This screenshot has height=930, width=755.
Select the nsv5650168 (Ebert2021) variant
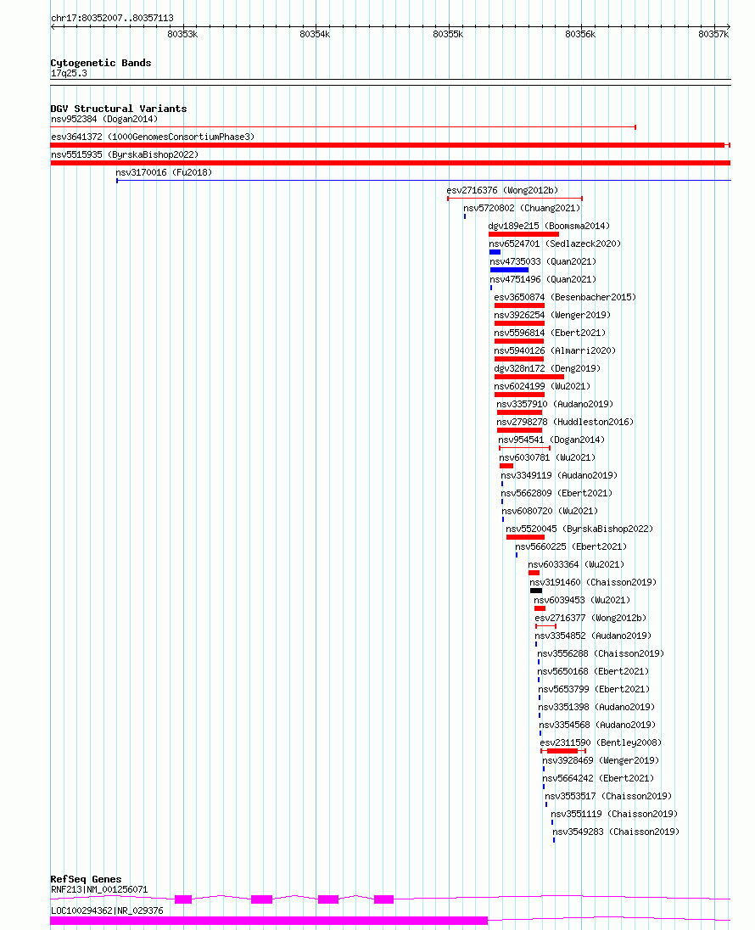tap(592, 671)
